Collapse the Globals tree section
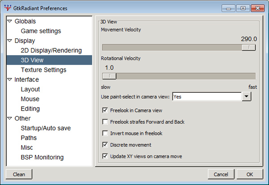Viewport: 269px width, 185px height. pos(10,21)
